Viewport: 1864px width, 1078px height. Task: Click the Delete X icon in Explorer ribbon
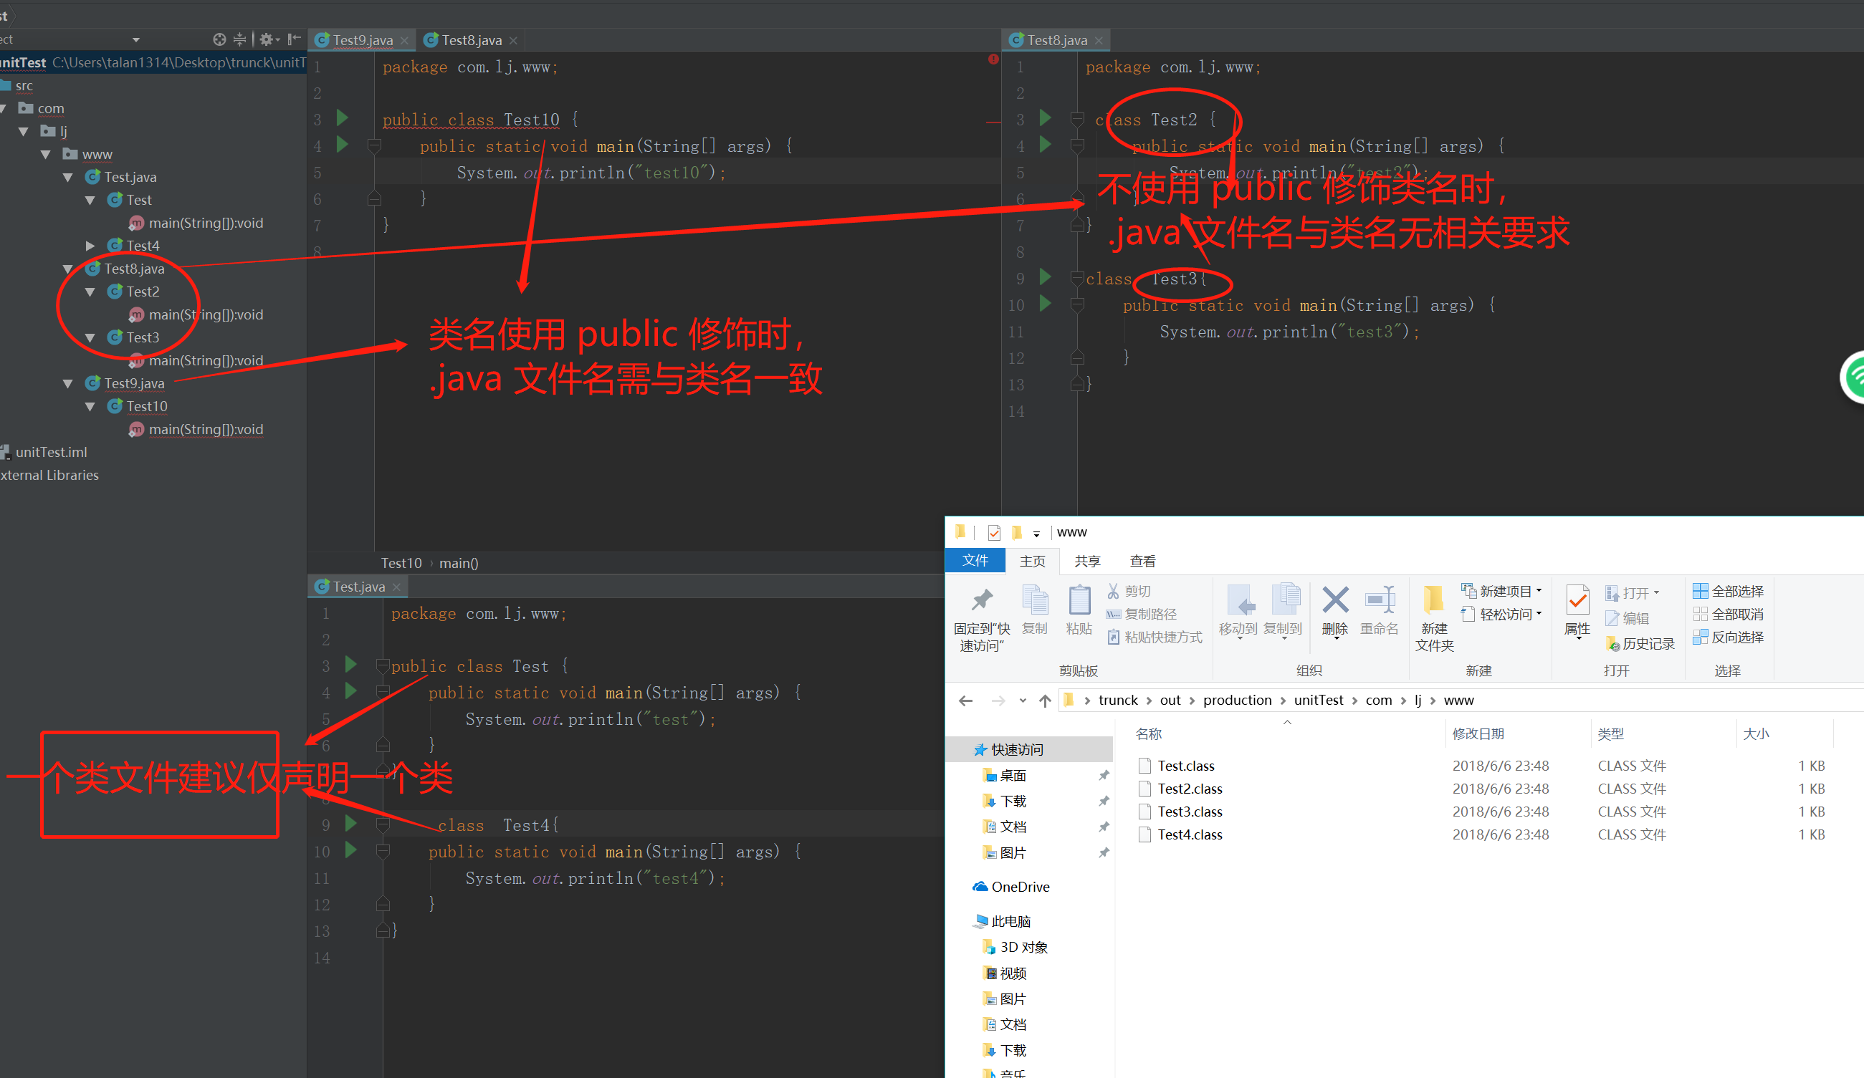1335,600
